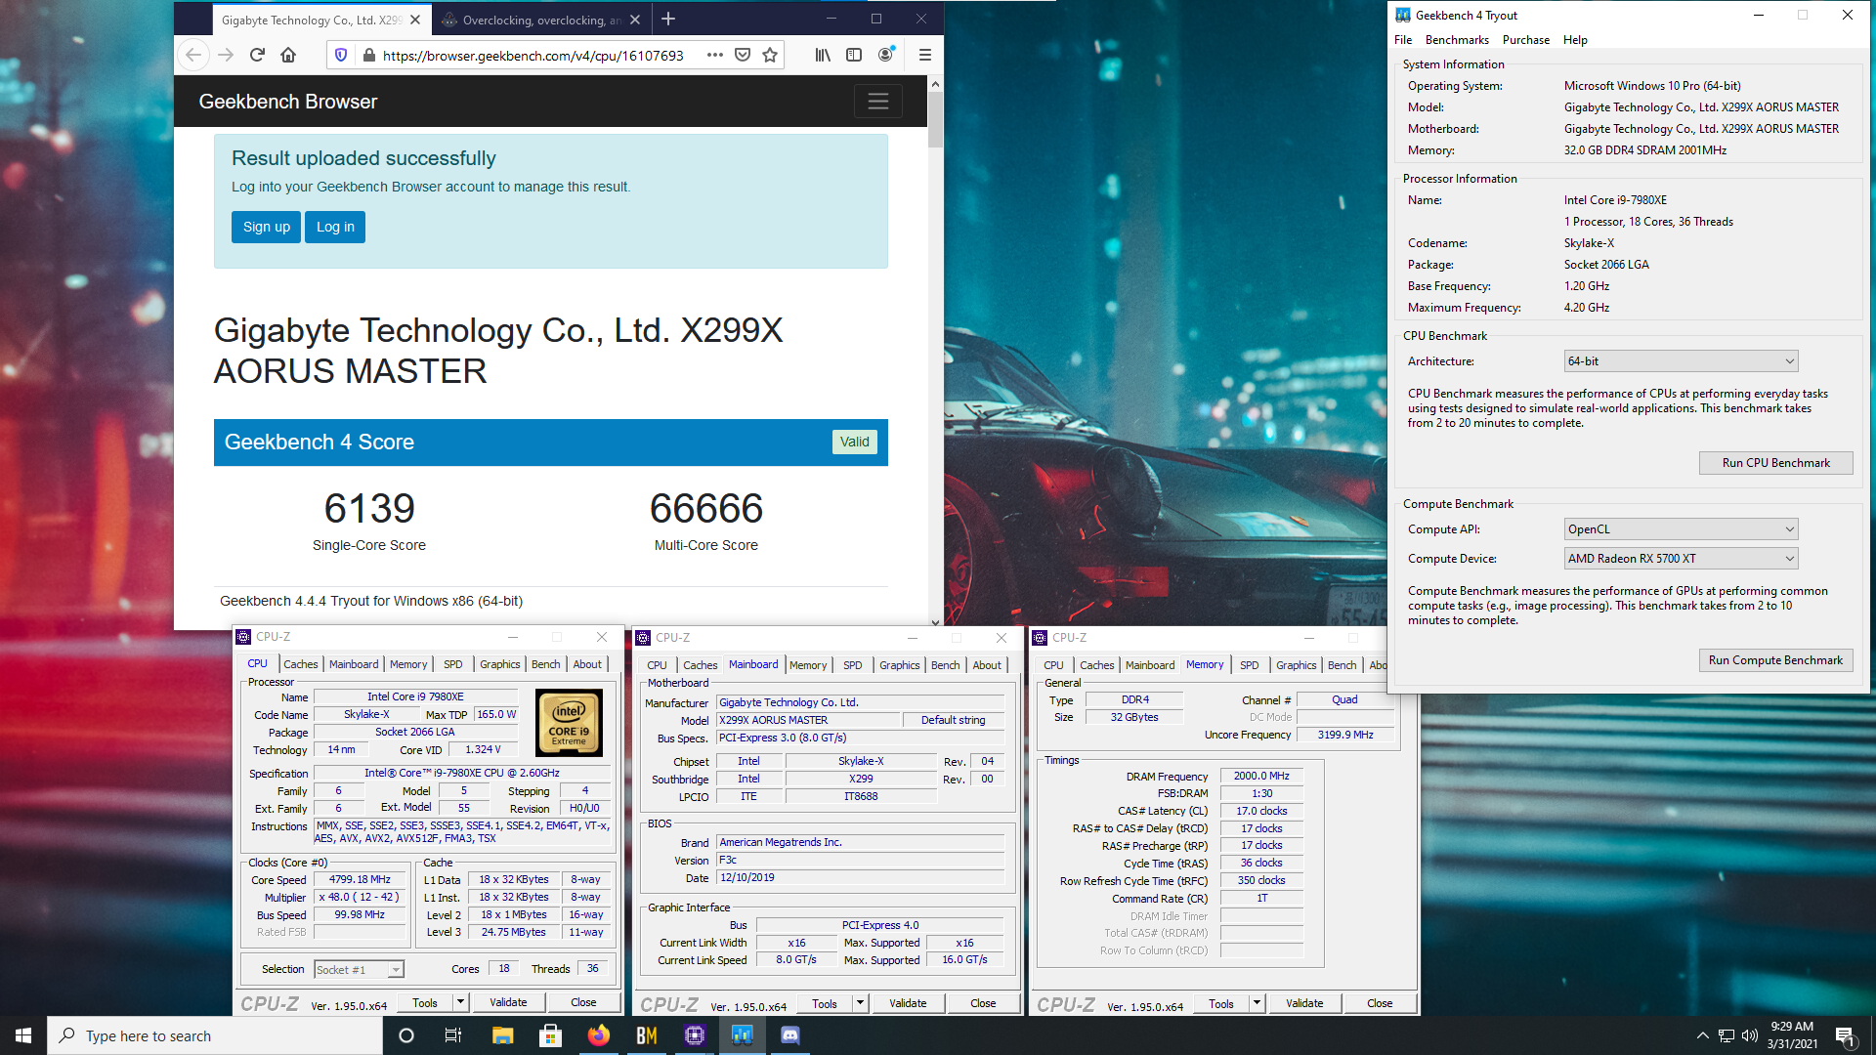This screenshot has width=1876, height=1055.
Task: Open File Explorer from taskbar
Action: 502,1035
